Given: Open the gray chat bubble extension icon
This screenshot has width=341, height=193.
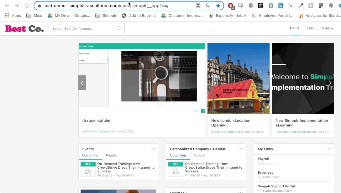Looking at the screenshot, I should 331,6.
